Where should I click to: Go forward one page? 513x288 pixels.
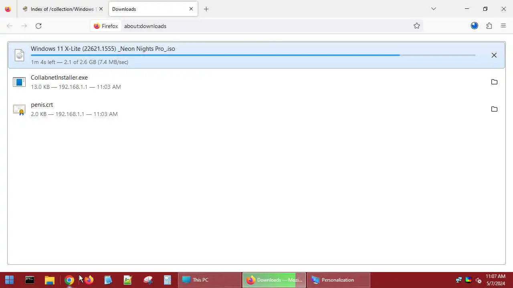24,26
